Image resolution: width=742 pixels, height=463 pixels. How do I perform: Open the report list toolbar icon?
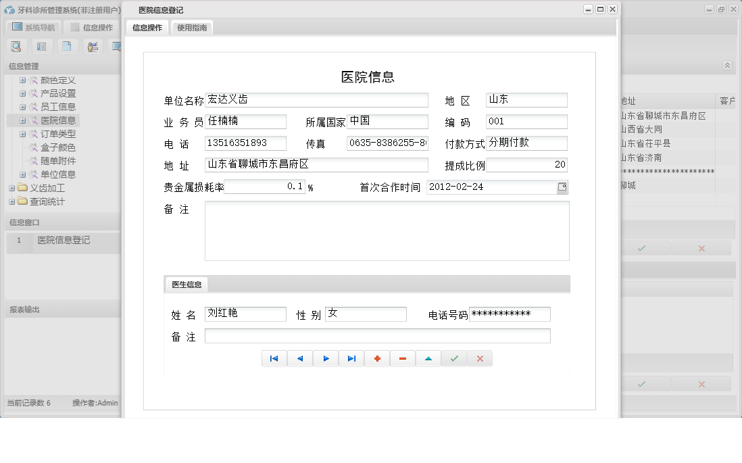point(41,46)
